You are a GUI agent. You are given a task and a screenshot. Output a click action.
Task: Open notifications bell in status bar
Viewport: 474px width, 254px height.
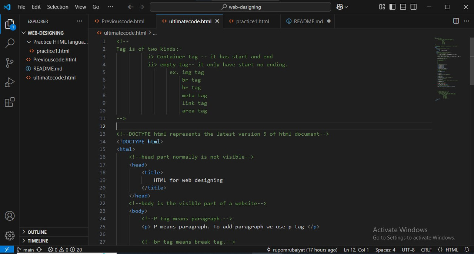pyautogui.click(x=467, y=250)
